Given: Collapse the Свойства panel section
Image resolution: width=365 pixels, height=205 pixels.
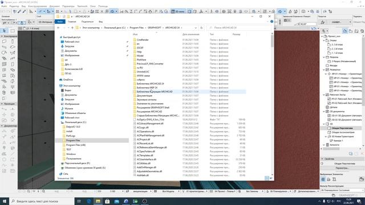Looking at the screenshot, I should [322, 159].
